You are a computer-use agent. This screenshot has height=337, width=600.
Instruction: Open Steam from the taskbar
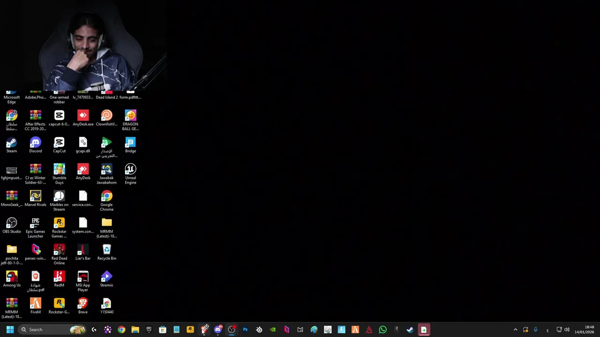[x=410, y=330]
